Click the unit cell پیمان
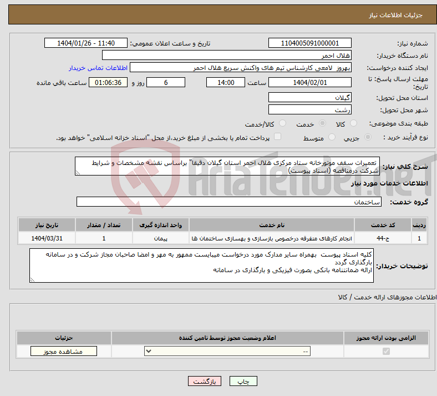 [160, 238]
